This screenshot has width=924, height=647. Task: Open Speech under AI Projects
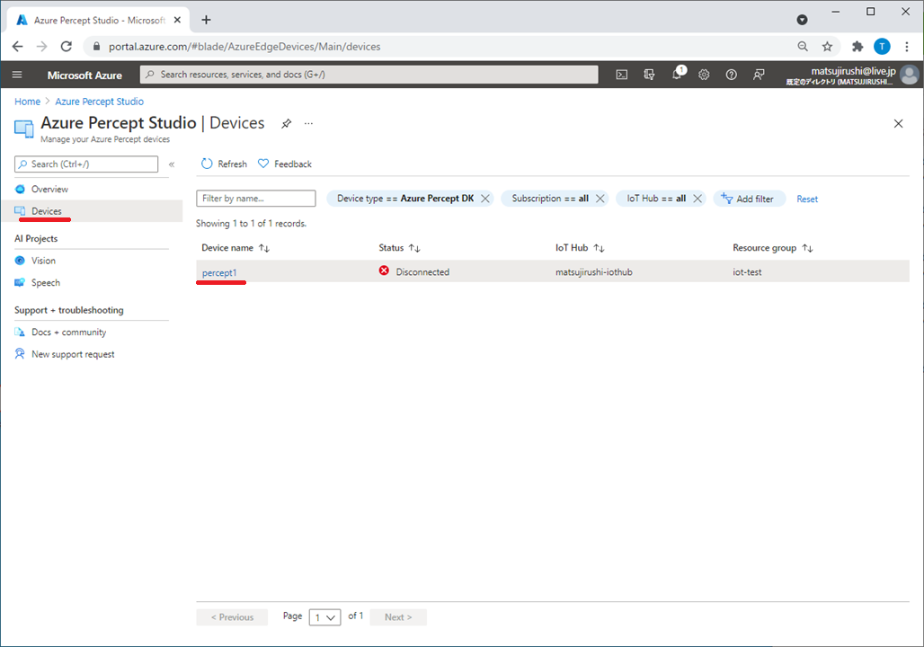[45, 283]
